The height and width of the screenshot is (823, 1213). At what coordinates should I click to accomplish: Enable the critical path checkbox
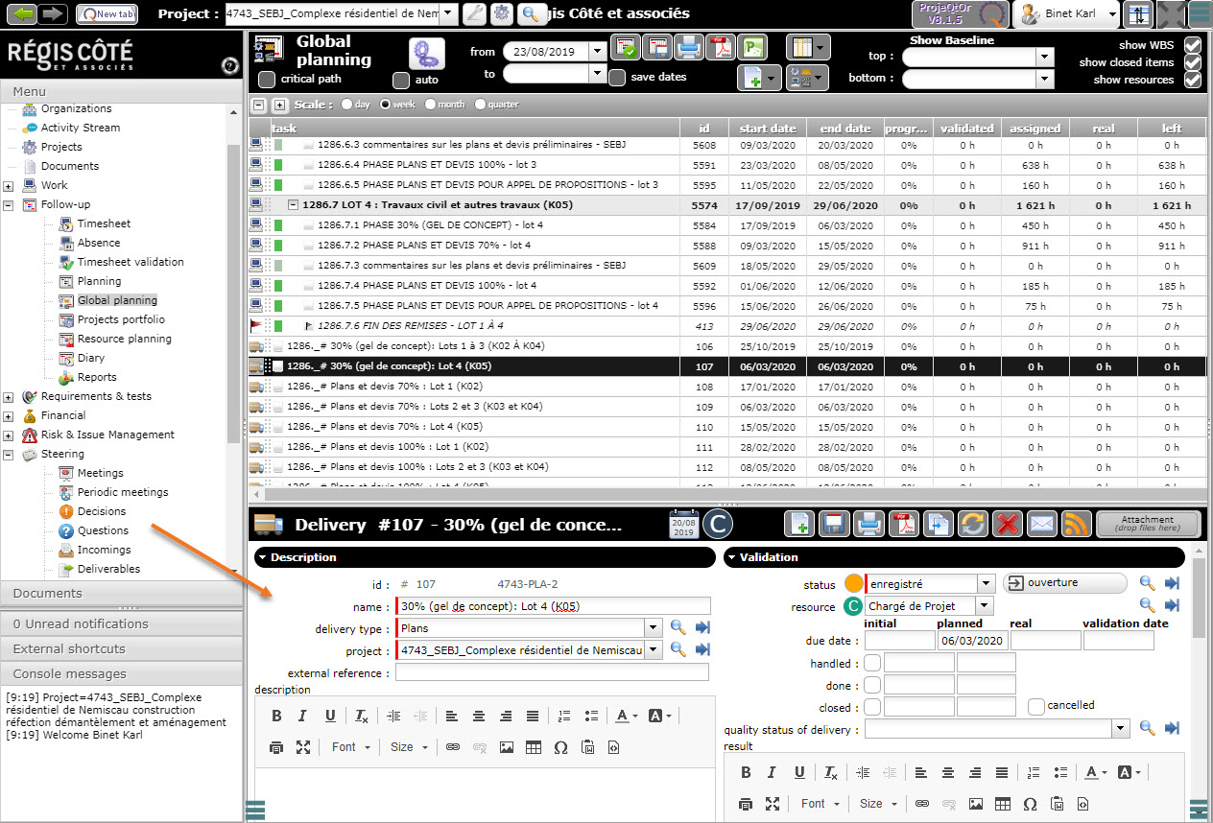pos(267,80)
